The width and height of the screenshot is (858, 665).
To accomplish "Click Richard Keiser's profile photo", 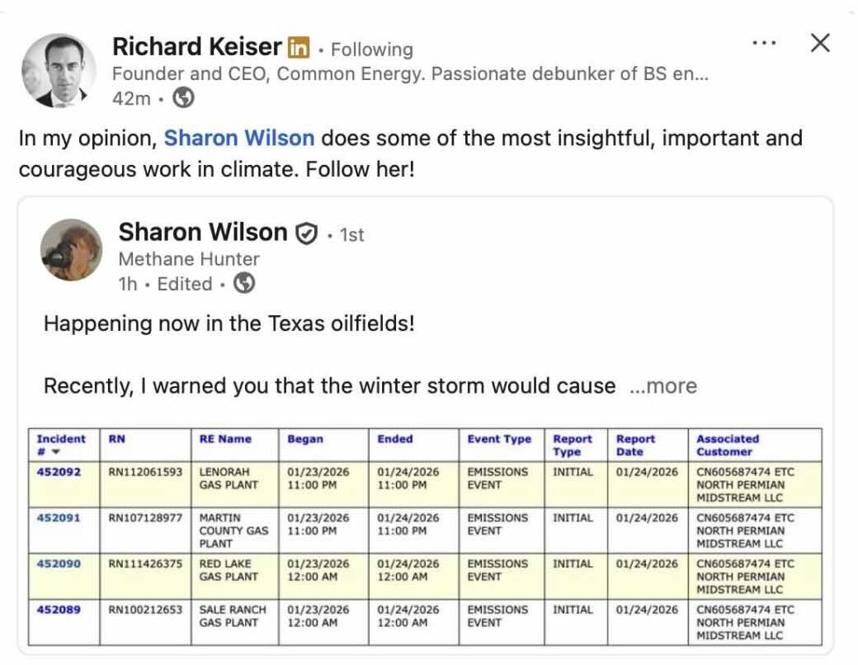I will point(58,71).
